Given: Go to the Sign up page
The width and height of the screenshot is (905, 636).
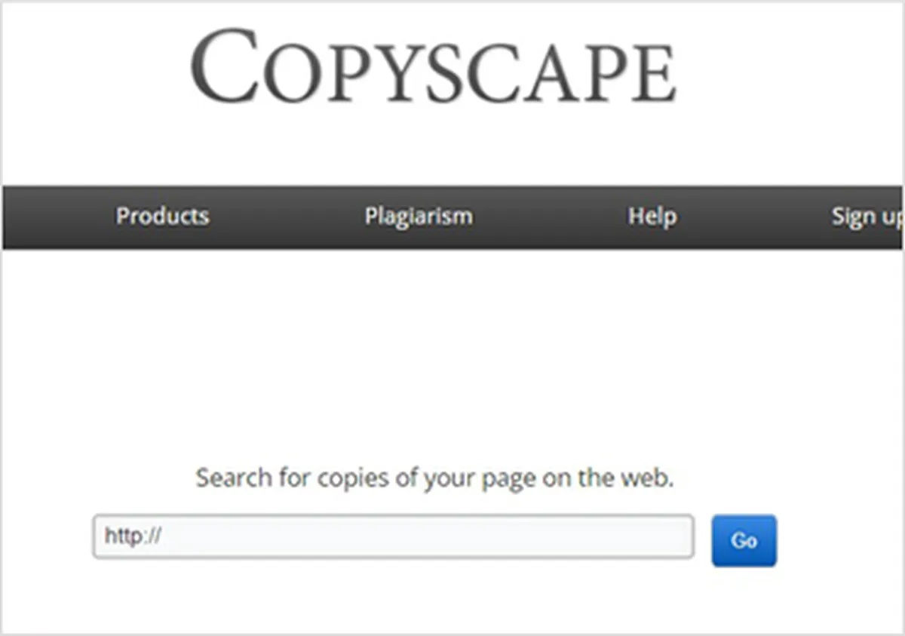Looking at the screenshot, I should [x=867, y=217].
